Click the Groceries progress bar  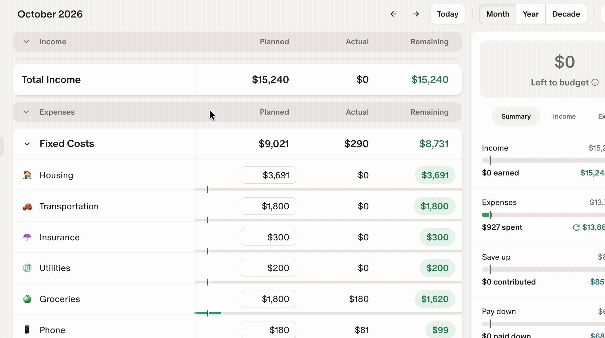click(x=328, y=313)
